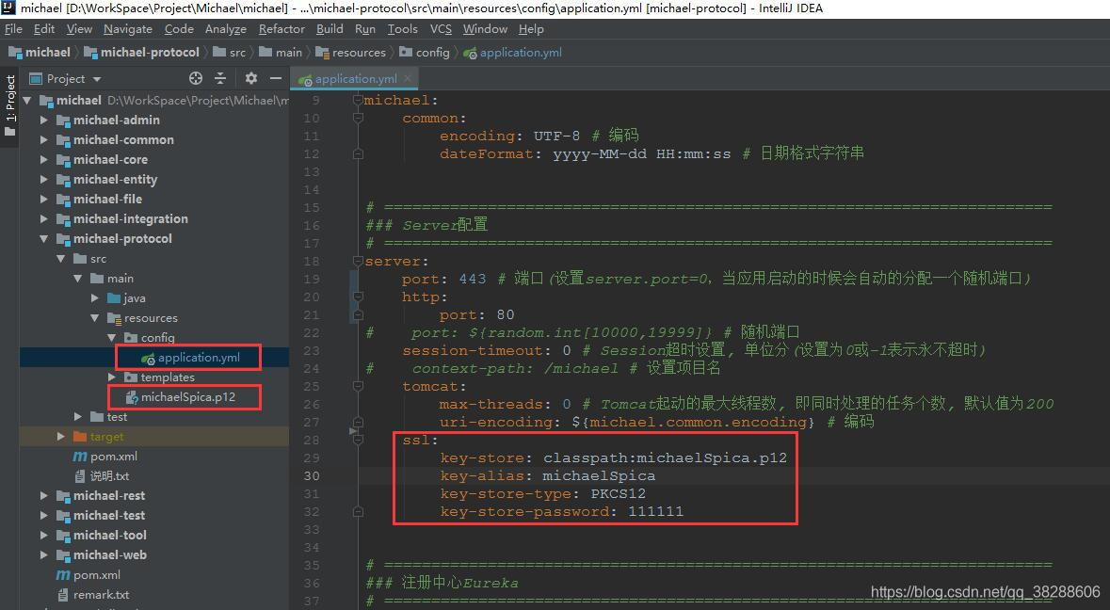The width and height of the screenshot is (1110, 610).
Task: Open the VCS menu
Action: [x=441, y=29]
